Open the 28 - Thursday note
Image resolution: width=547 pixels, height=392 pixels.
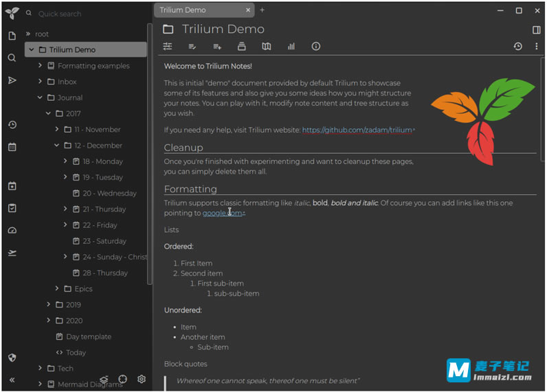pos(105,273)
